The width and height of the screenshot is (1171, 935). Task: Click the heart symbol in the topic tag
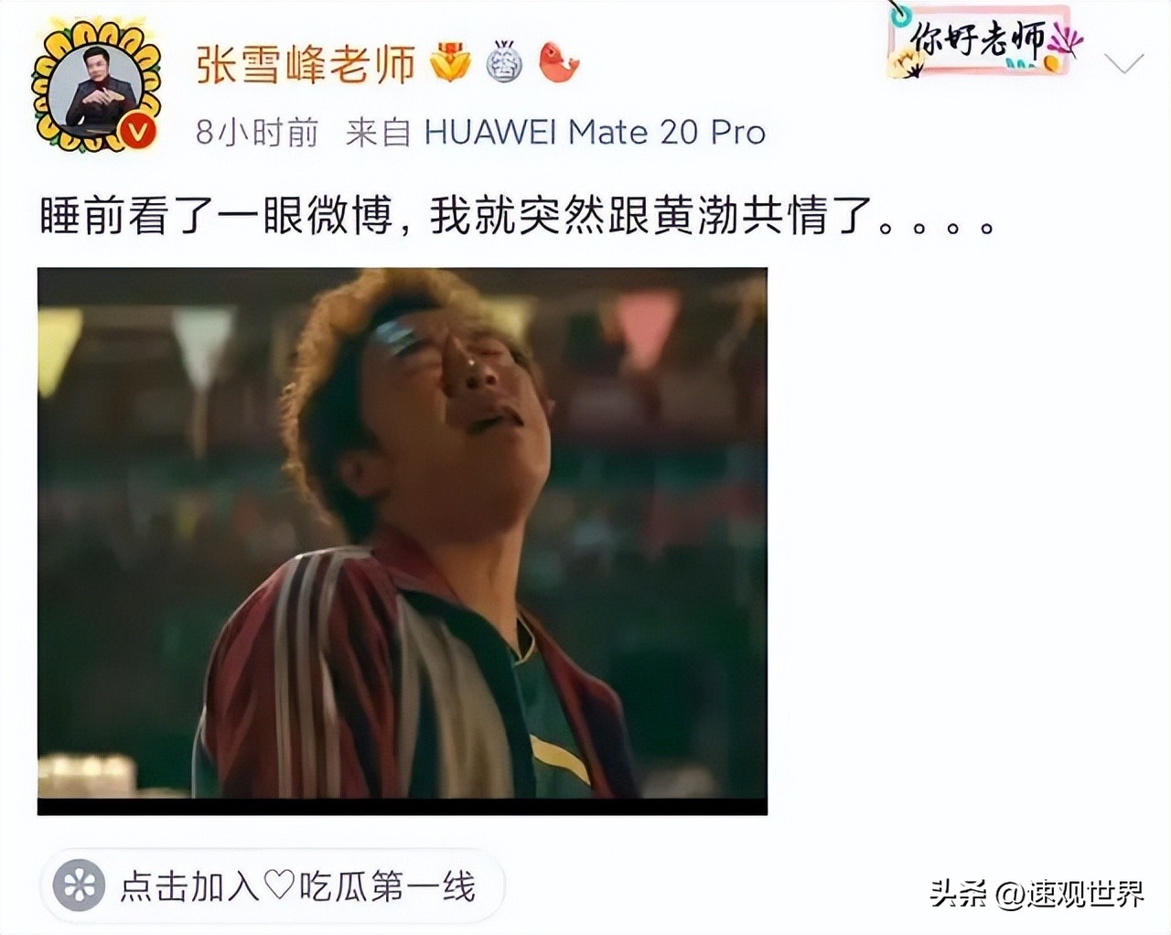point(279,885)
